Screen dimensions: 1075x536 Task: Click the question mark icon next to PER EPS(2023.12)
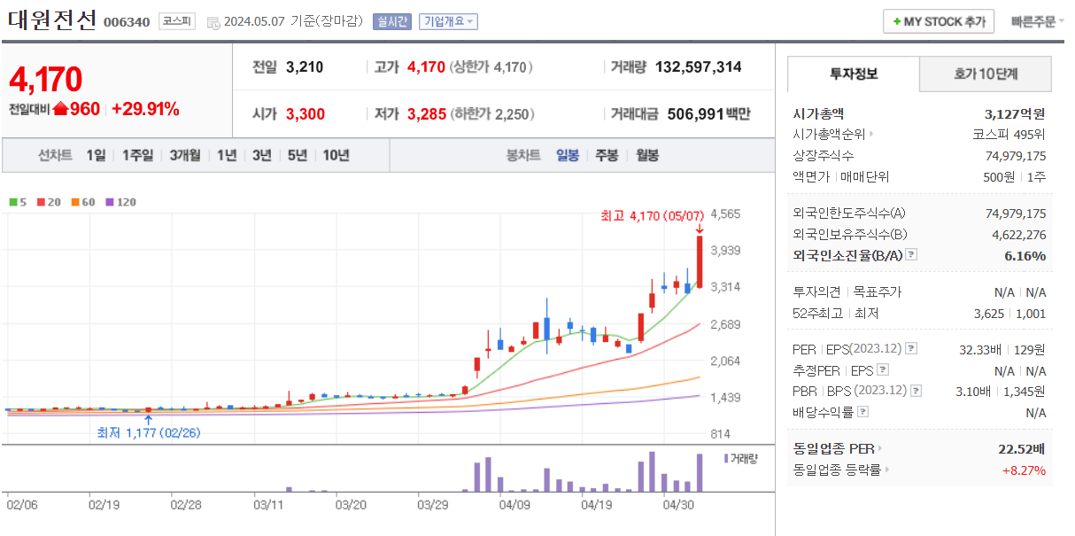(912, 349)
